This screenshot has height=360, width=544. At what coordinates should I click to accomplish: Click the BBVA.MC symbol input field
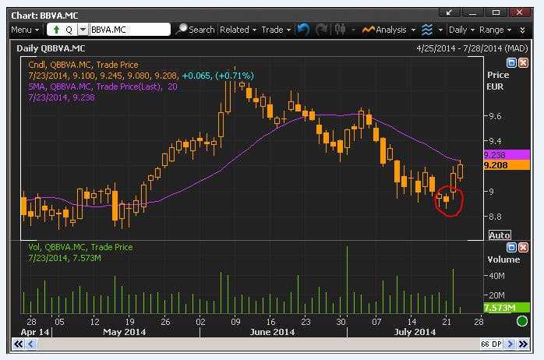tap(129, 30)
